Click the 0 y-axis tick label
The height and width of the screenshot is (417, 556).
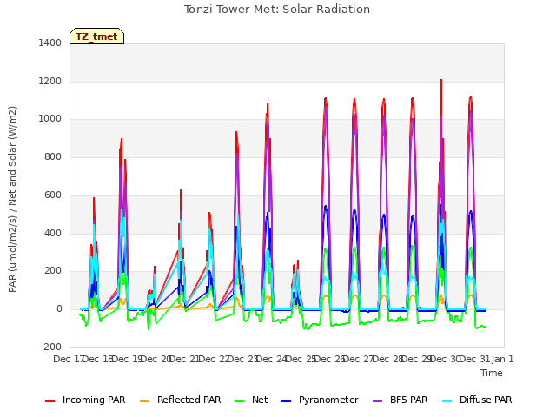click(59, 309)
